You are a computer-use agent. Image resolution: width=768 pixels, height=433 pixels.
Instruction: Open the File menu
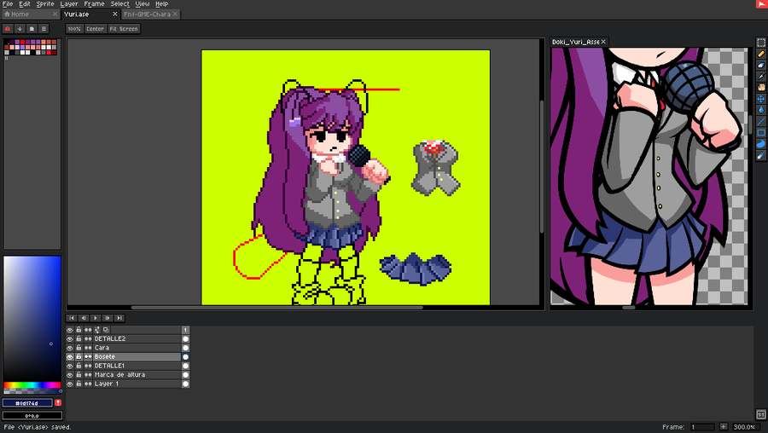(x=8, y=4)
